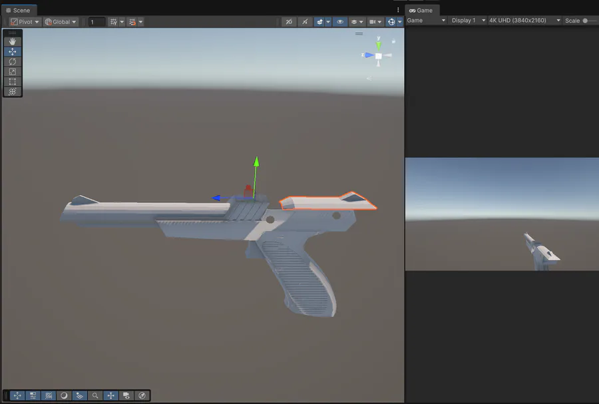
Task: Click green Y-axis move gizmo arrow
Action: (256, 162)
